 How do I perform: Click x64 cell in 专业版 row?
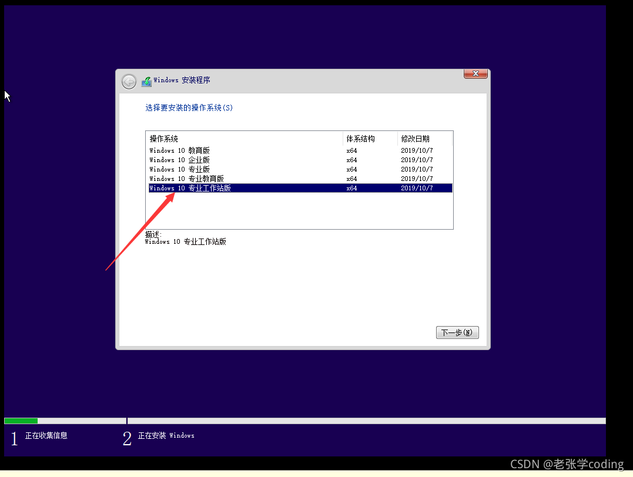tap(351, 170)
